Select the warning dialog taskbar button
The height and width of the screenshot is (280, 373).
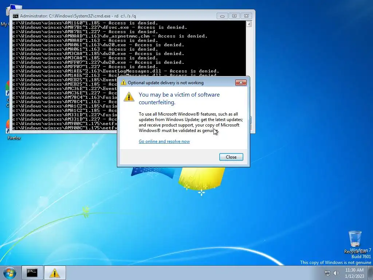55,273
